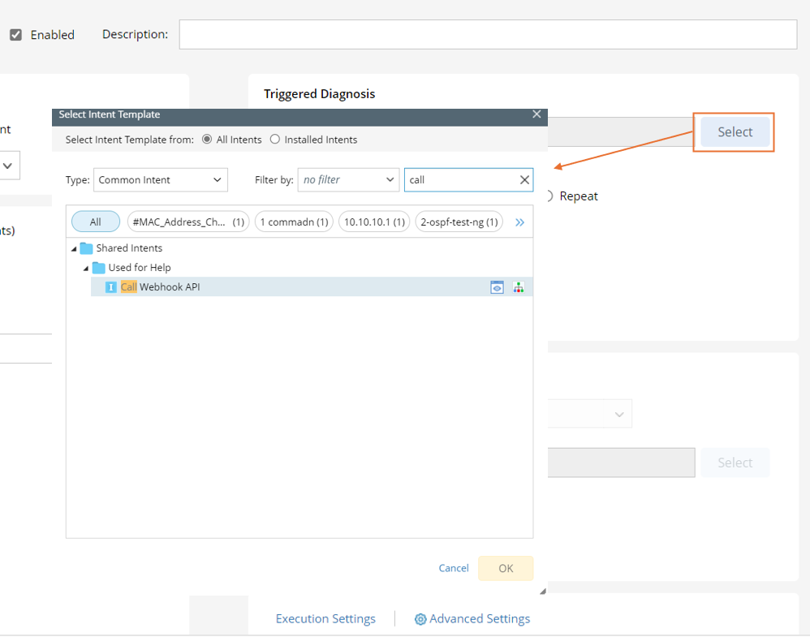This screenshot has height=637, width=810.
Task: Click the Cancel link in the dialog
Action: pyautogui.click(x=454, y=568)
